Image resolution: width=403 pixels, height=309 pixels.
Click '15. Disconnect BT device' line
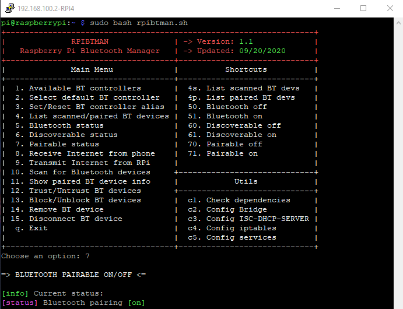point(66,219)
